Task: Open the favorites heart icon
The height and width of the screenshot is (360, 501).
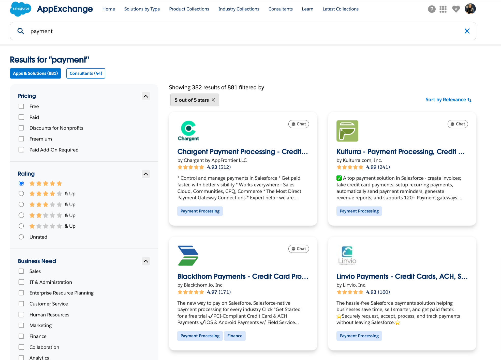Action: pos(456,9)
